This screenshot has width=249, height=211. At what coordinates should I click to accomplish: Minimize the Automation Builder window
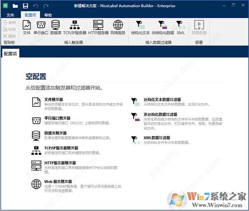224,5
